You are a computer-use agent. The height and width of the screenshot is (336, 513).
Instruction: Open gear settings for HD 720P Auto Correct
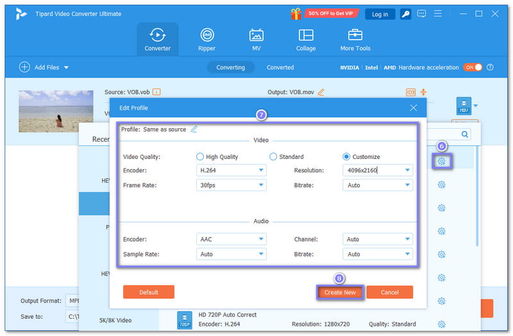[x=442, y=324]
